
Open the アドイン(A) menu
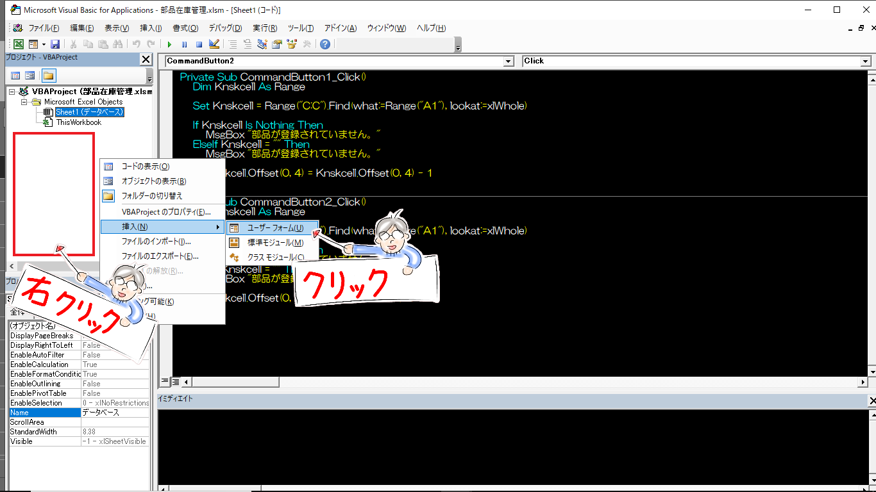(341, 28)
